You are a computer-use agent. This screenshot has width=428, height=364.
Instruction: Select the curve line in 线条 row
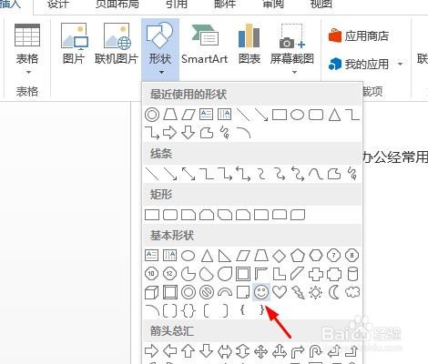point(316,174)
